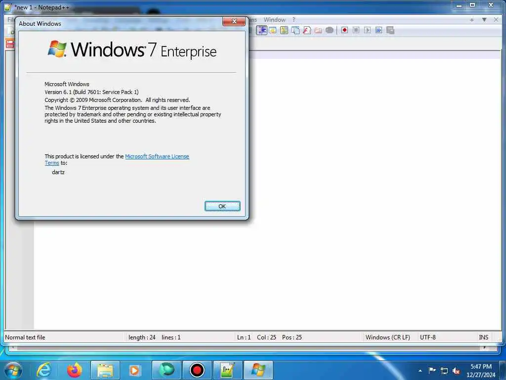
Task: Open the network tray icon
Action: 444,371
